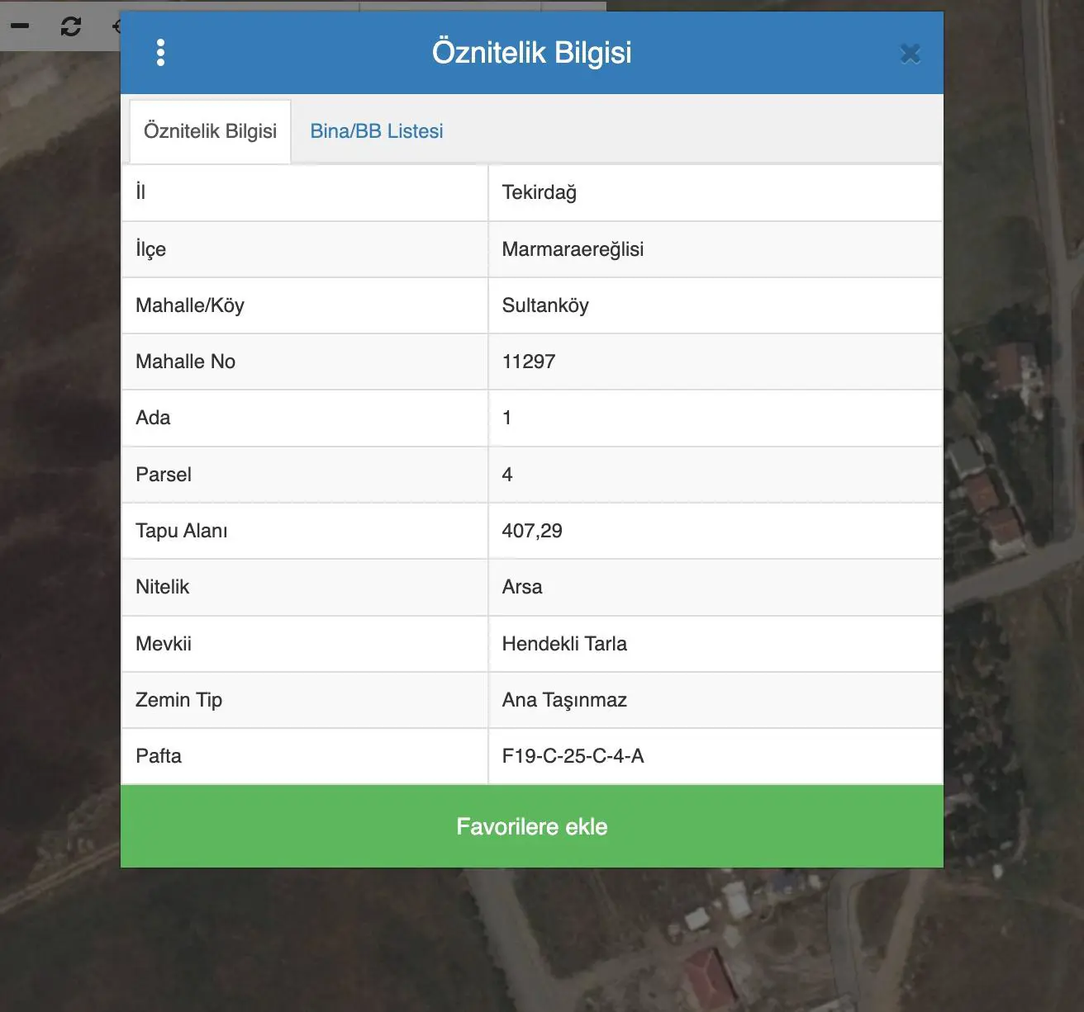Click the refresh arrows icon

pos(71,26)
